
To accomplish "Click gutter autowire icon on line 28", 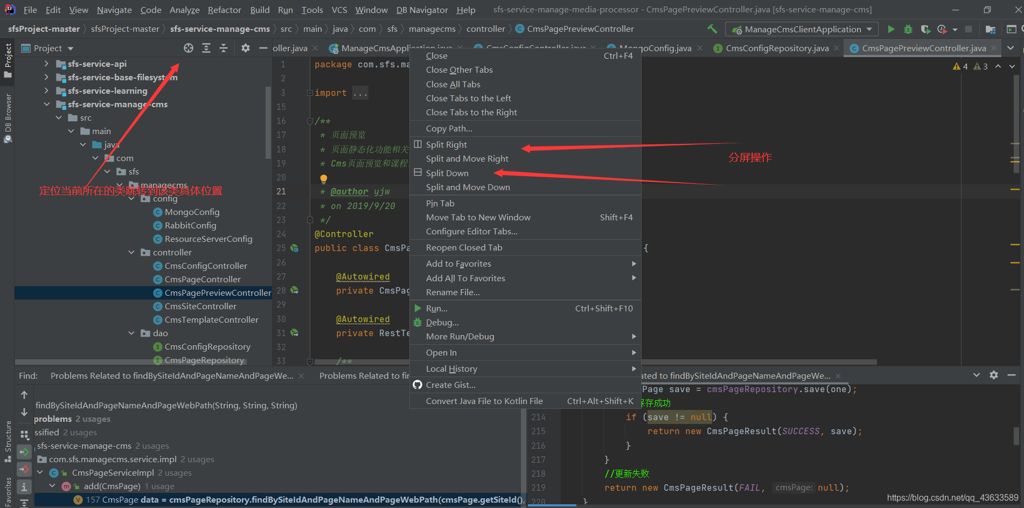I will 295,290.
